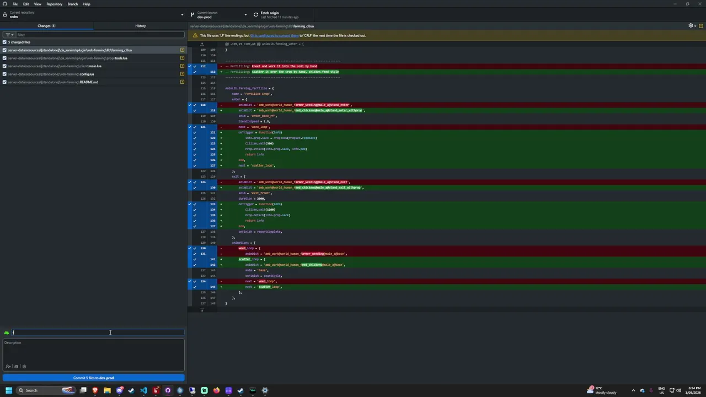
Task: Open Discord from the taskbar
Action: coord(119,390)
